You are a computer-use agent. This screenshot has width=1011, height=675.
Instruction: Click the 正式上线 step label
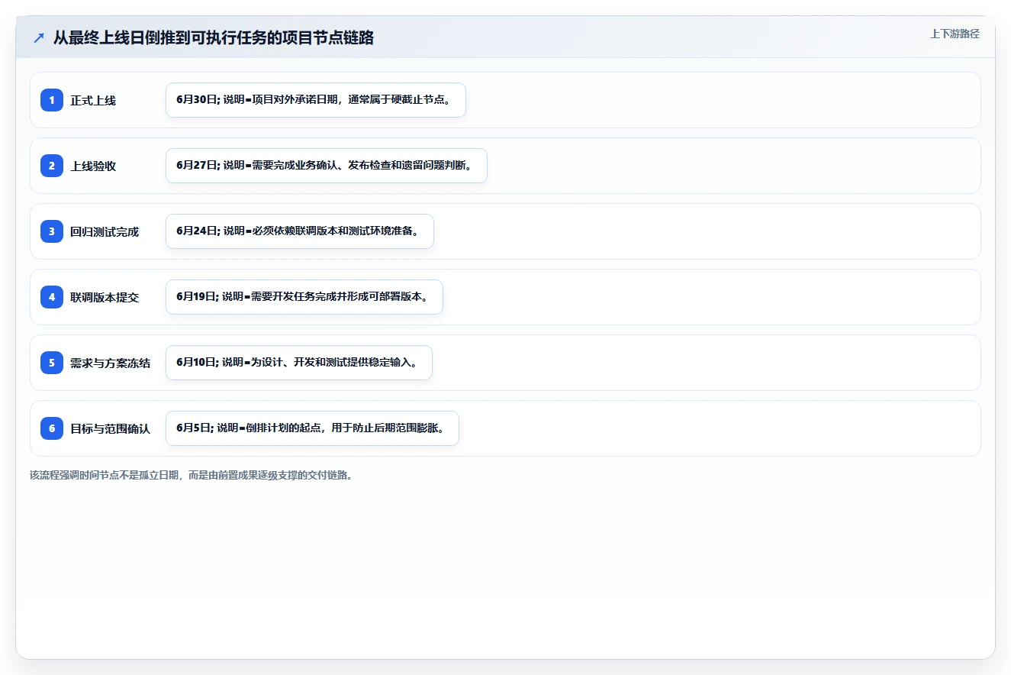pyautogui.click(x=93, y=100)
